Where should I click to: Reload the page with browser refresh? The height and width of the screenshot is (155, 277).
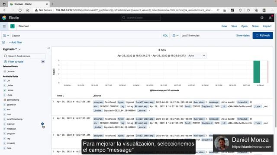(x=20, y=10)
